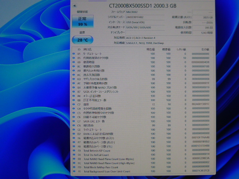The height and width of the screenshot is (179, 239).
Task: Click status icon for ID AD row
Action: 74,79
